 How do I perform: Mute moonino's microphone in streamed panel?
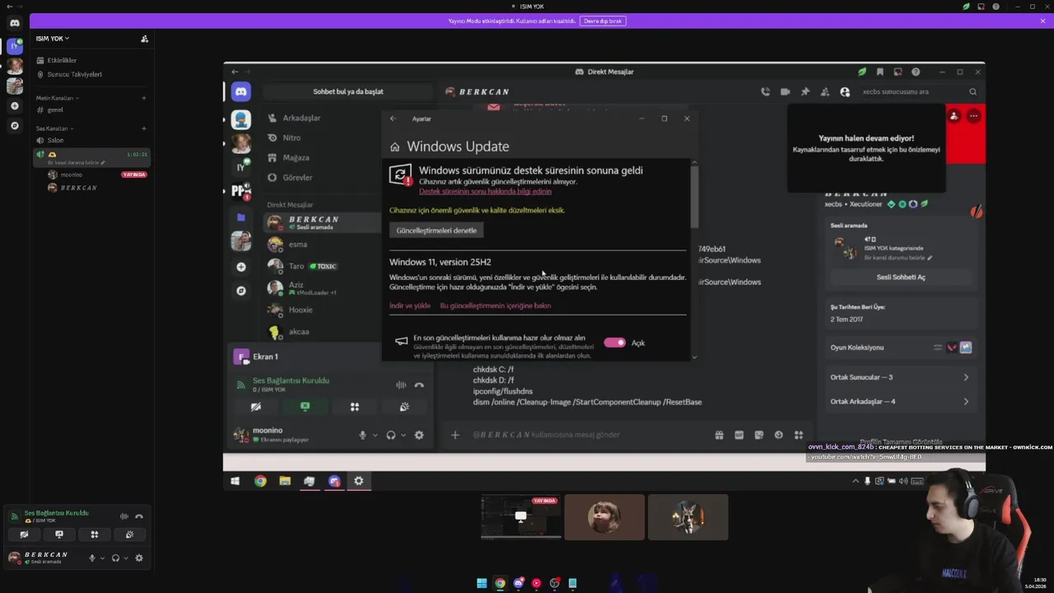point(362,435)
